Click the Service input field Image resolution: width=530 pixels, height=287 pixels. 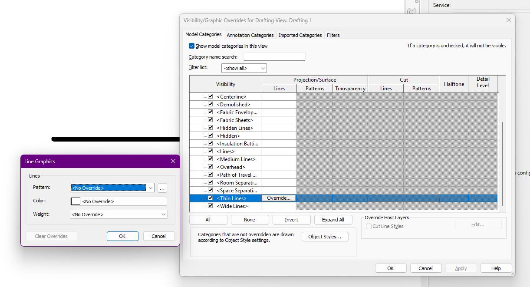click(x=491, y=5)
